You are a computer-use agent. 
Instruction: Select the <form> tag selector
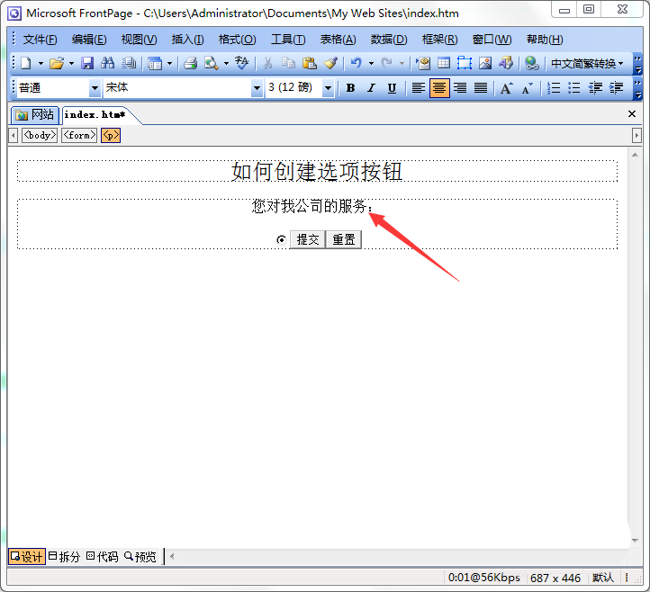click(x=79, y=136)
